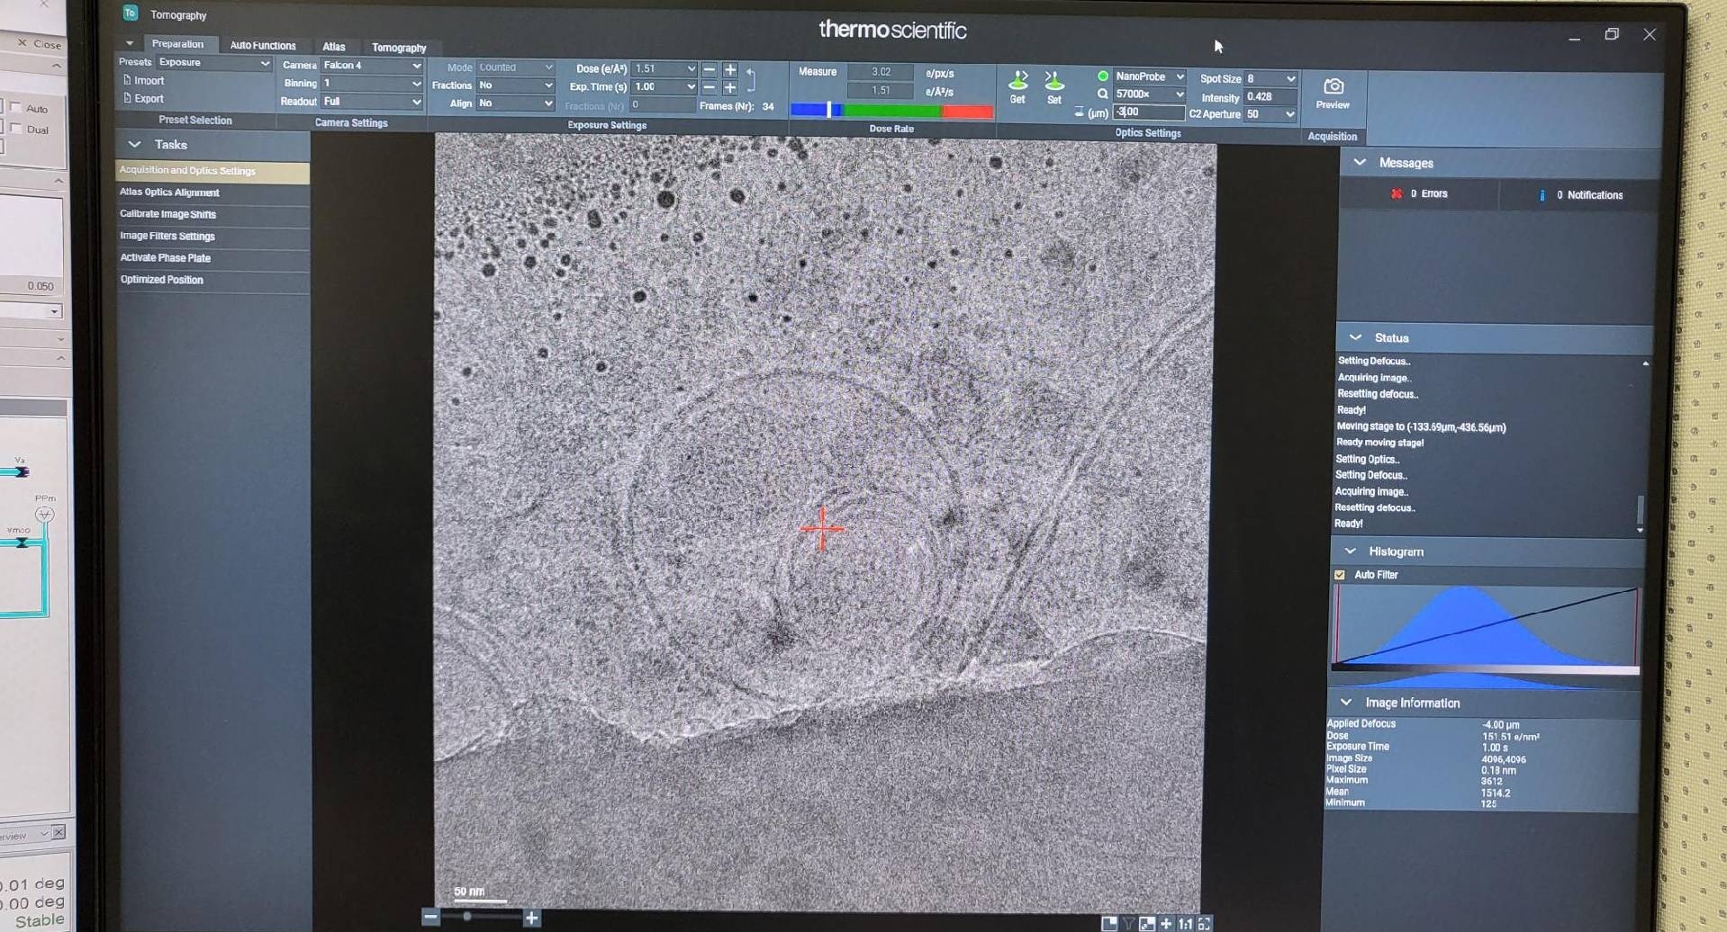Viewport: 1727px width, 932px height.
Task: Select Acquisition and Optics Settings task
Action: (212, 171)
